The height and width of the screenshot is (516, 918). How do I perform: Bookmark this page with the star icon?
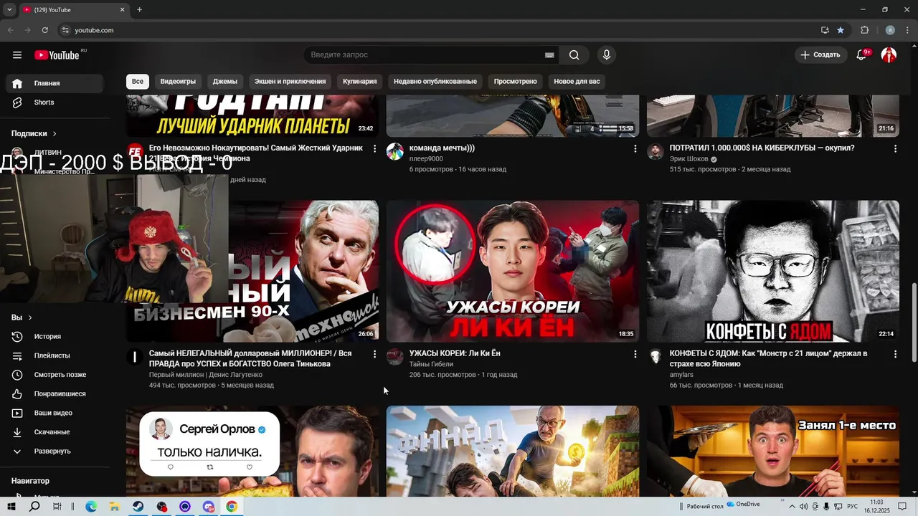click(841, 30)
